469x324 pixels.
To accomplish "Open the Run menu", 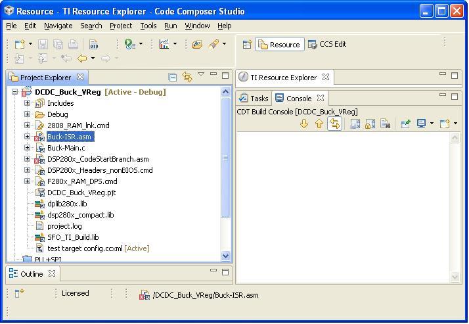I will tap(171, 26).
